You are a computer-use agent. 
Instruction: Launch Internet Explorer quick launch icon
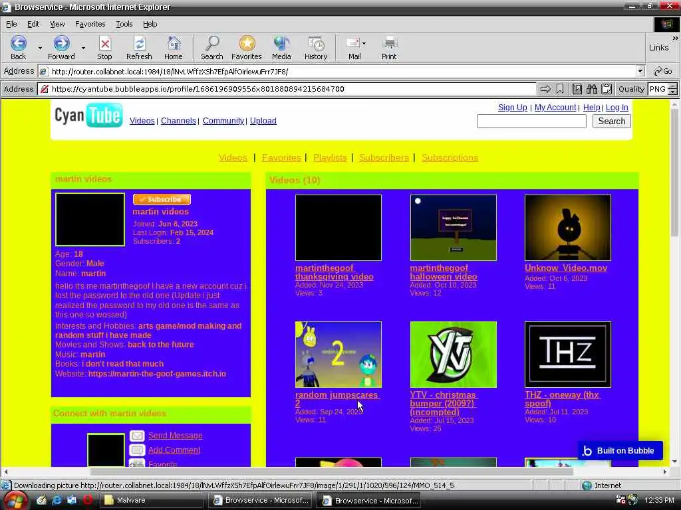57,500
